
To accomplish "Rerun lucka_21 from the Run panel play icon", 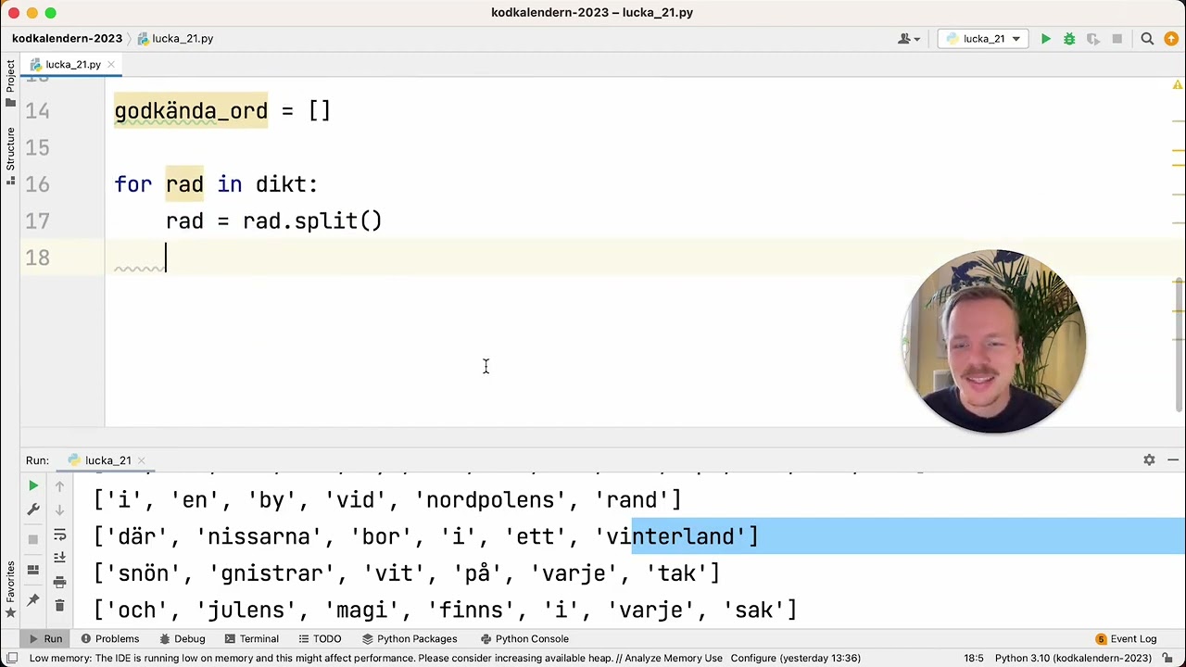I will coord(33,485).
